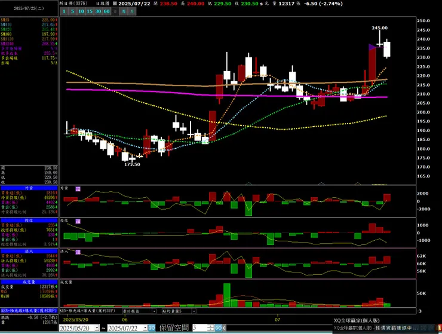Viewport: 442px width, 334px height.
Task: Click the purple triangle signal marker on chart
Action: coord(372,47)
